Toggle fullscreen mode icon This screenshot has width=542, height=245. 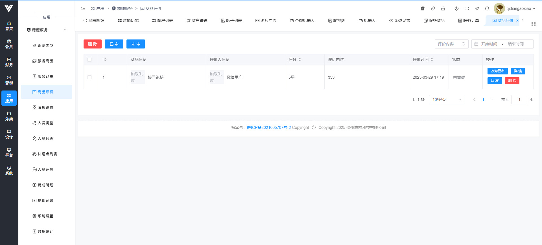pos(467,8)
